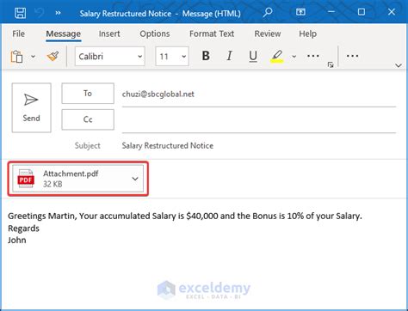Toggle Bold formatting

(206, 56)
